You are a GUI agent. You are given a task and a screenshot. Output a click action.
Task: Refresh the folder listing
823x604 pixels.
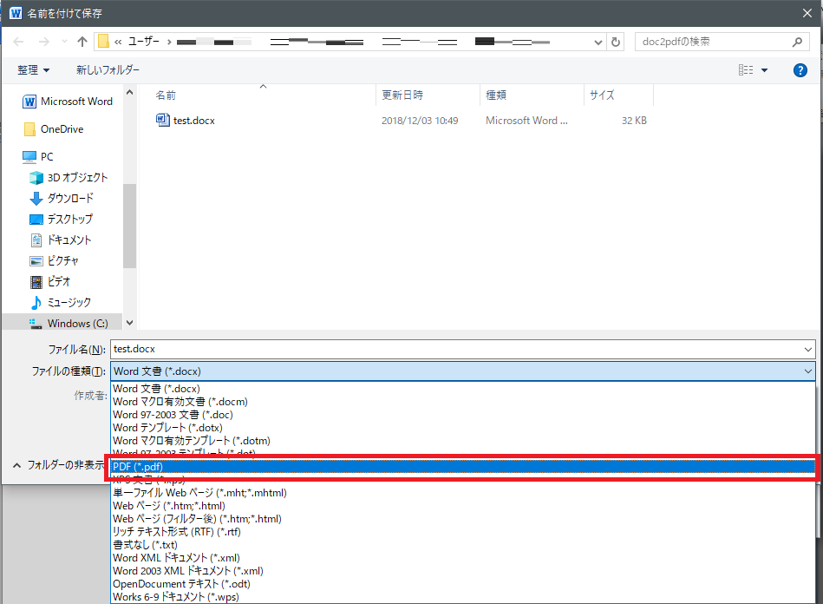616,42
